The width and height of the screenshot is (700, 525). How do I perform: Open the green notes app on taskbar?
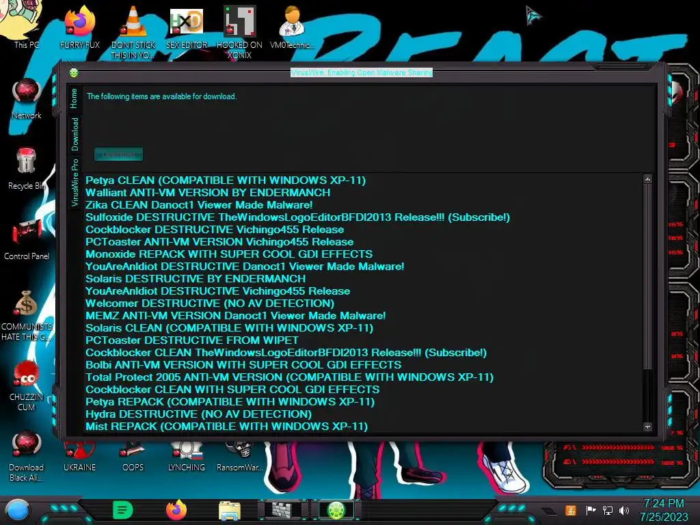[x=123, y=510]
